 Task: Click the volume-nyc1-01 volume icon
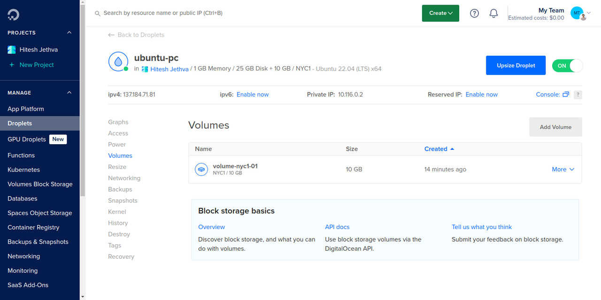pyautogui.click(x=201, y=169)
